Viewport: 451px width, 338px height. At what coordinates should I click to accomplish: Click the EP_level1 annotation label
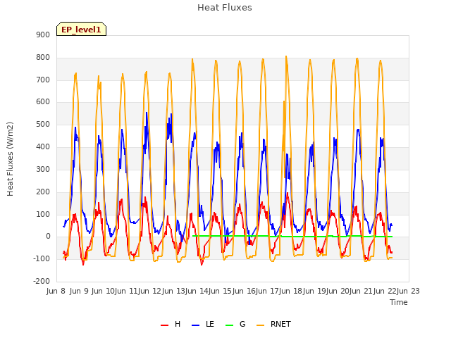(x=81, y=29)
